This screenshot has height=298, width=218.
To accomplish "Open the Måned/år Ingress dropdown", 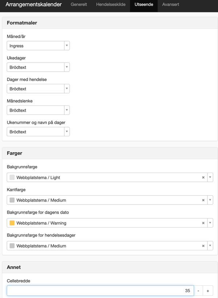I will click(x=38, y=46).
